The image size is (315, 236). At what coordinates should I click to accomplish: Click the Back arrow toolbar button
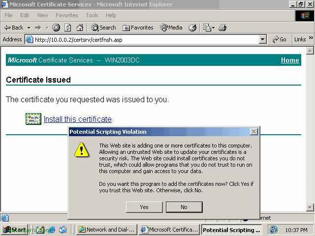pyautogui.click(x=14, y=28)
